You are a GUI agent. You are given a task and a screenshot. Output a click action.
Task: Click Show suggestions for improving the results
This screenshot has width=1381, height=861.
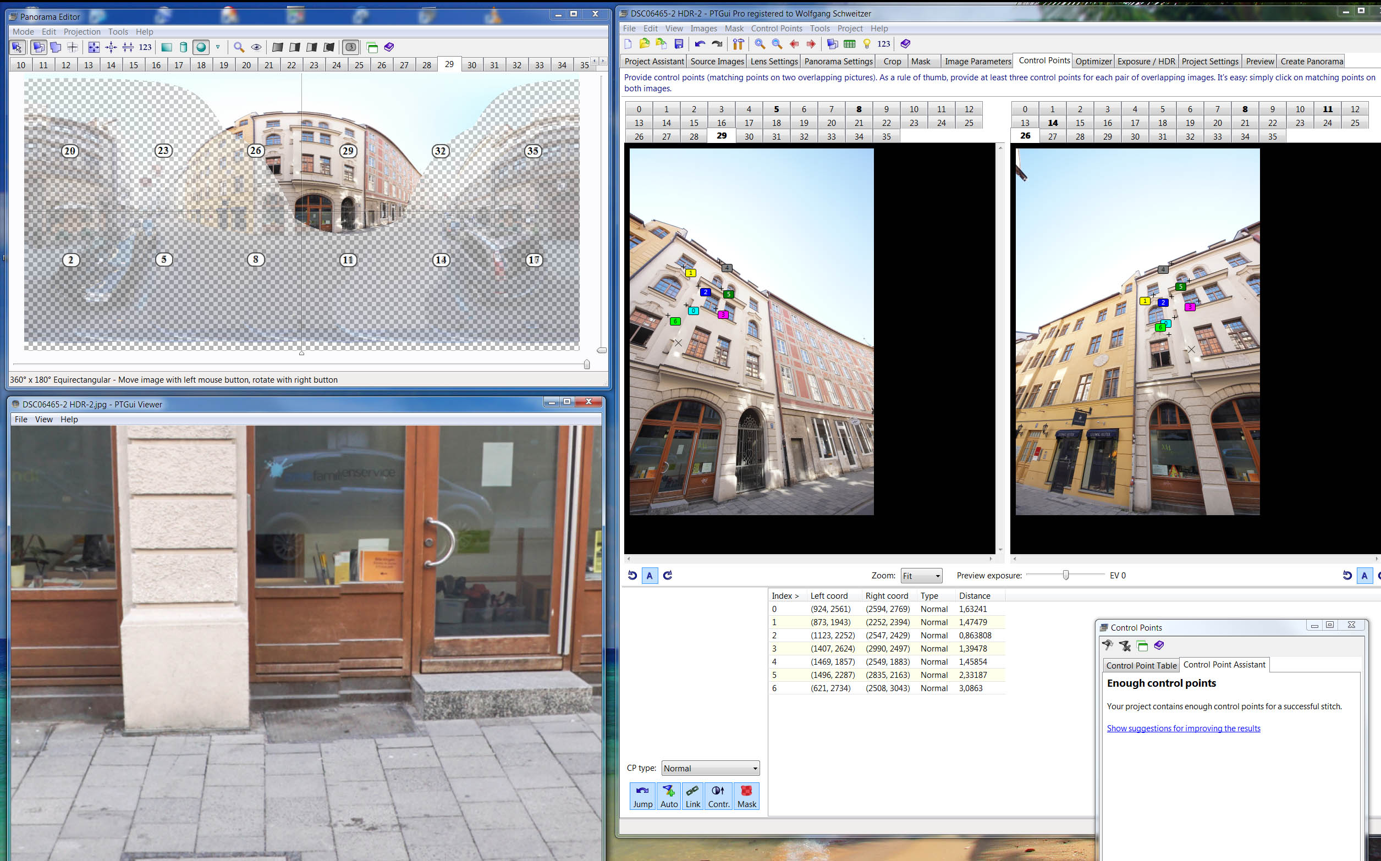point(1183,728)
